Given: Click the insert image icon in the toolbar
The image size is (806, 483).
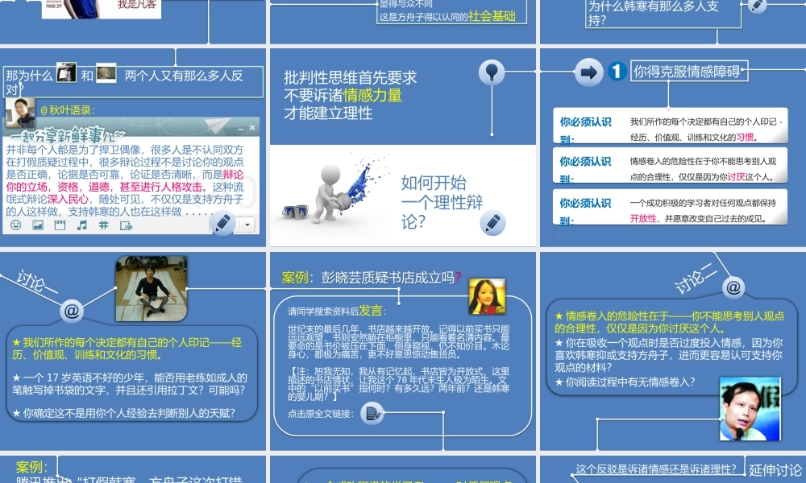Looking at the screenshot, I should (x=37, y=225).
